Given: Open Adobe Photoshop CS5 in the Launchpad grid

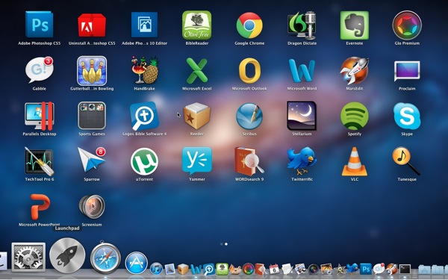Looking at the screenshot, I should click(39, 25).
